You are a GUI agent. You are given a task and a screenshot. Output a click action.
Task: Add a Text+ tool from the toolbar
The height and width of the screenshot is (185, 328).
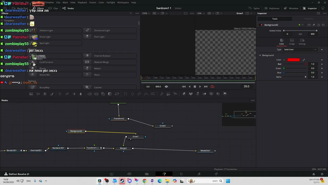[x=45, y=94]
